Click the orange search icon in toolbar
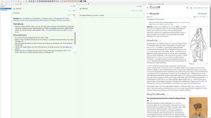 click(26, 1)
